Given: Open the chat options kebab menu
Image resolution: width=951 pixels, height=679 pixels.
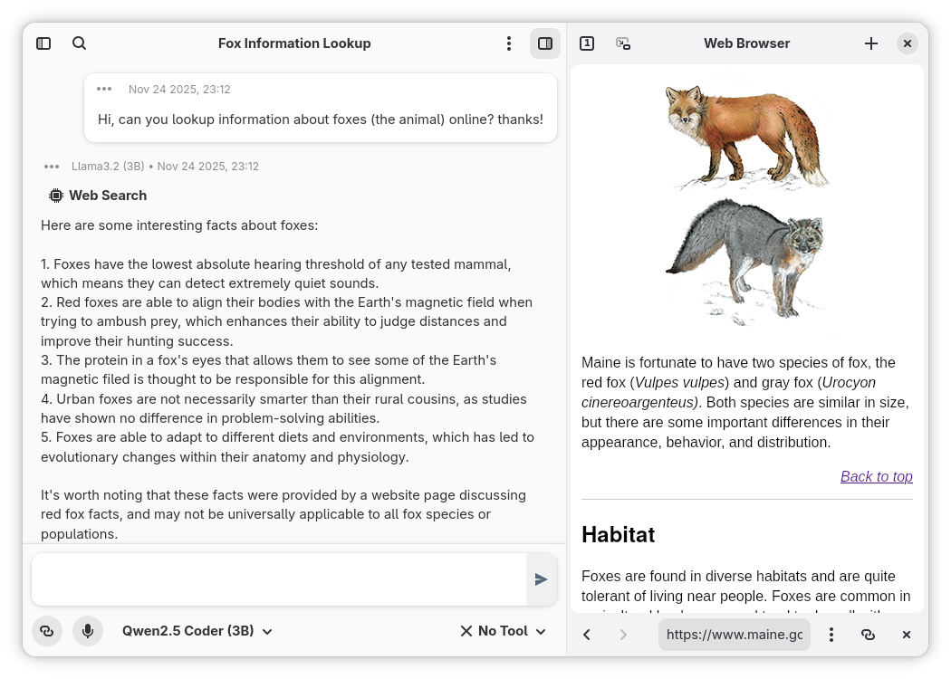Looking at the screenshot, I should 509,43.
